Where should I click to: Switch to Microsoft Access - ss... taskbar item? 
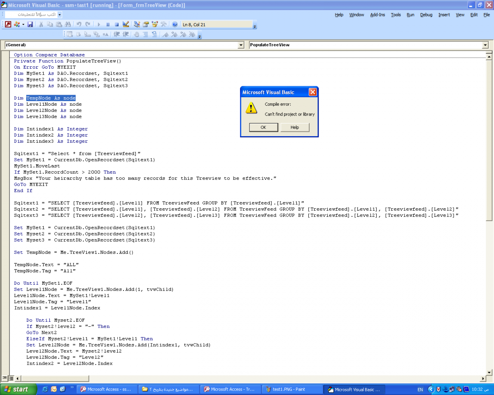pyautogui.click(x=107, y=389)
